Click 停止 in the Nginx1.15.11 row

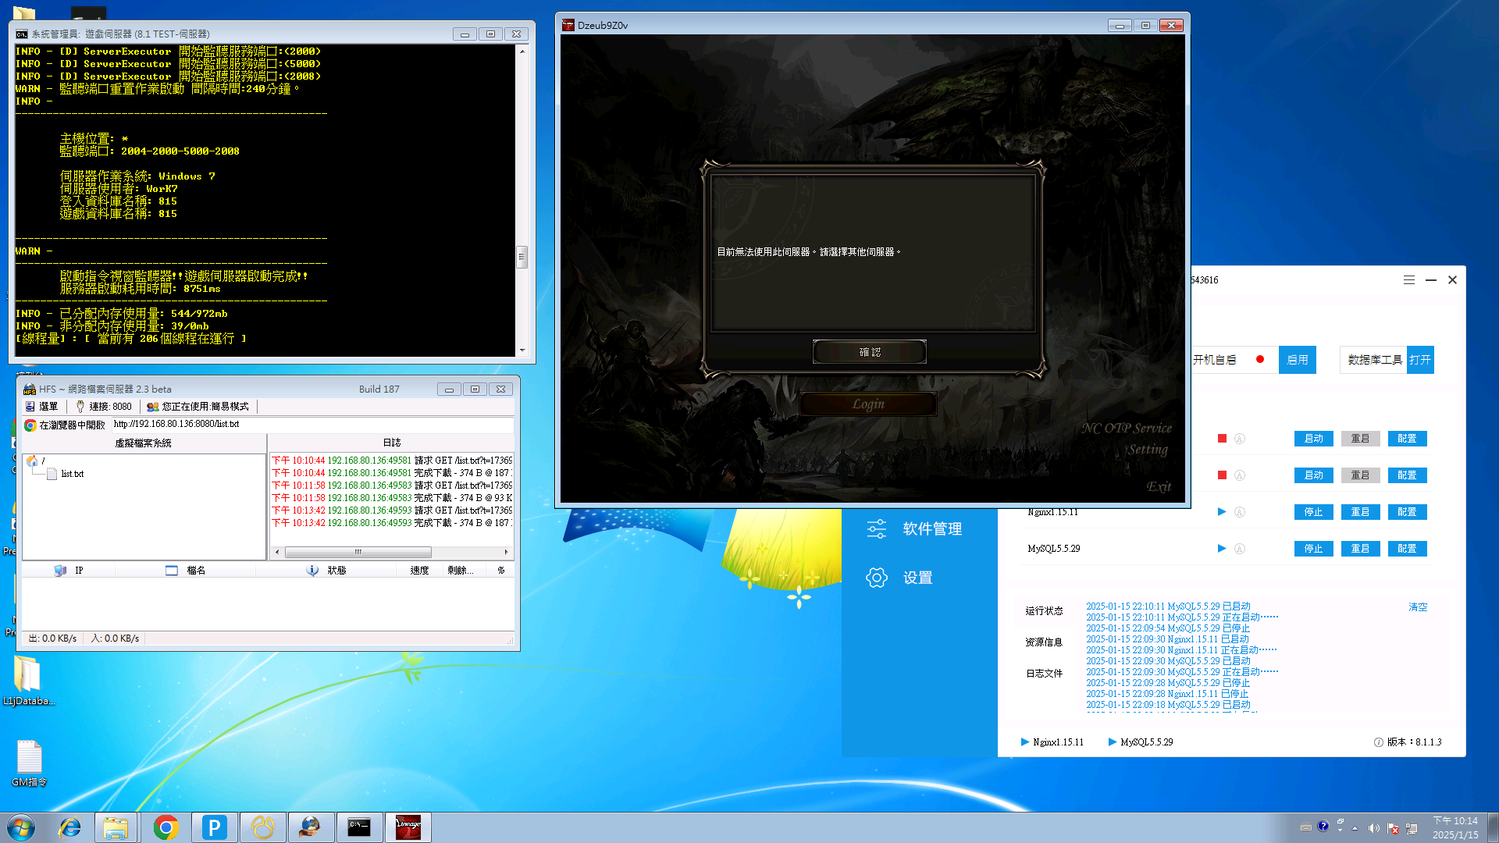[1313, 512]
